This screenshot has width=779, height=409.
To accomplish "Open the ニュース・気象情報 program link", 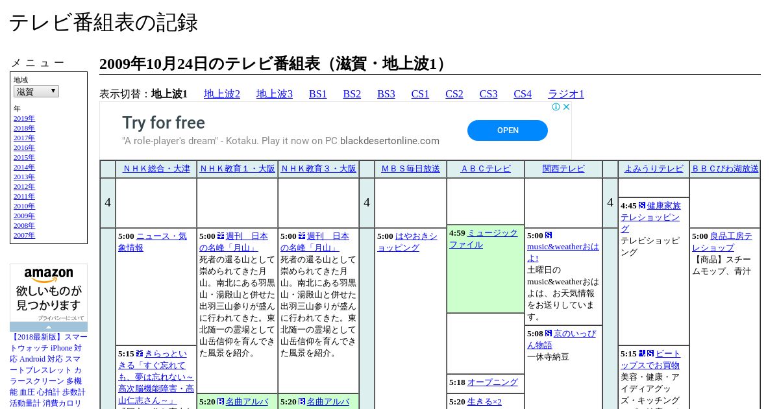I will pos(153,242).
